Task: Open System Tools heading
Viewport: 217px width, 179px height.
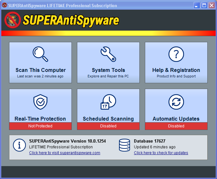Action: (x=108, y=70)
